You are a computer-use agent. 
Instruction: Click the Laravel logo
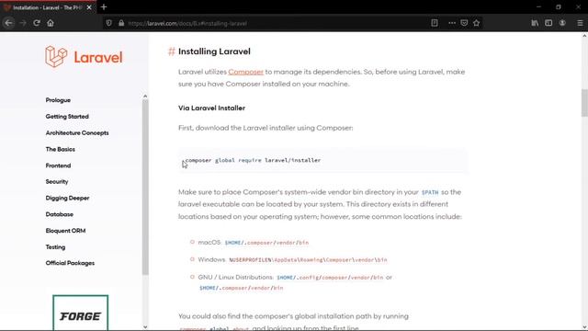tap(84, 57)
